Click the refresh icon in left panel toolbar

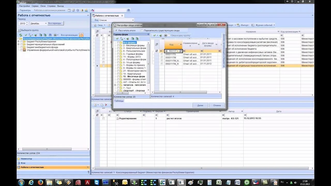pyautogui.click(x=21, y=35)
